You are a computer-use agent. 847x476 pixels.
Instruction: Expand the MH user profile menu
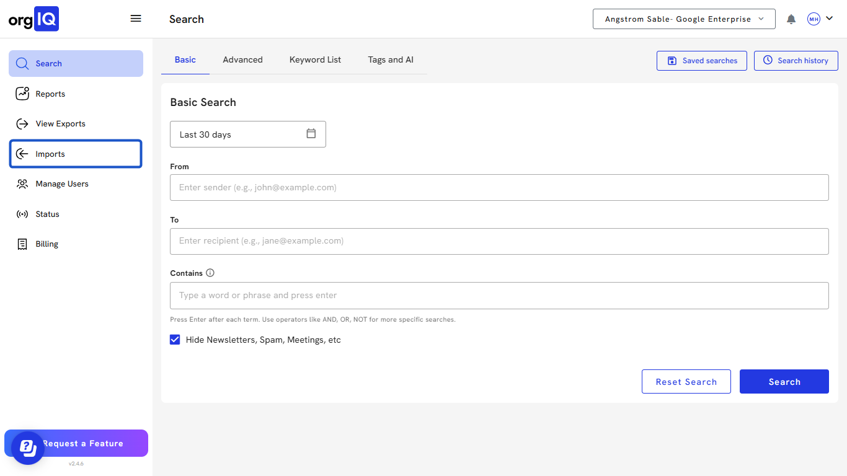click(820, 19)
